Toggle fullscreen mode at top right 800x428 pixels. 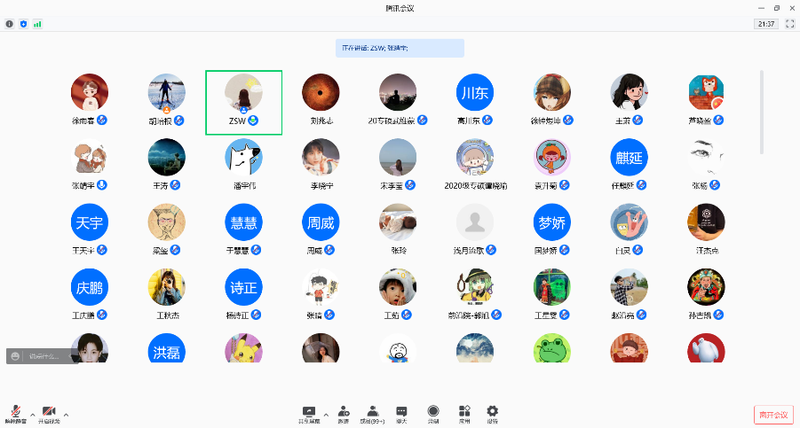coord(789,24)
